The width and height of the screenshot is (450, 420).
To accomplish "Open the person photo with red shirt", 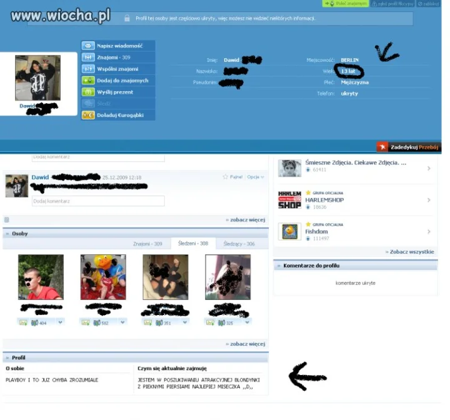I will (41, 277).
